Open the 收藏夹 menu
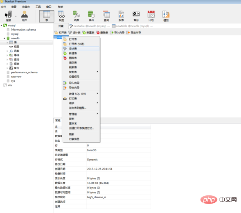Viewport: 241px width, 213px height. click(x=26, y=7)
